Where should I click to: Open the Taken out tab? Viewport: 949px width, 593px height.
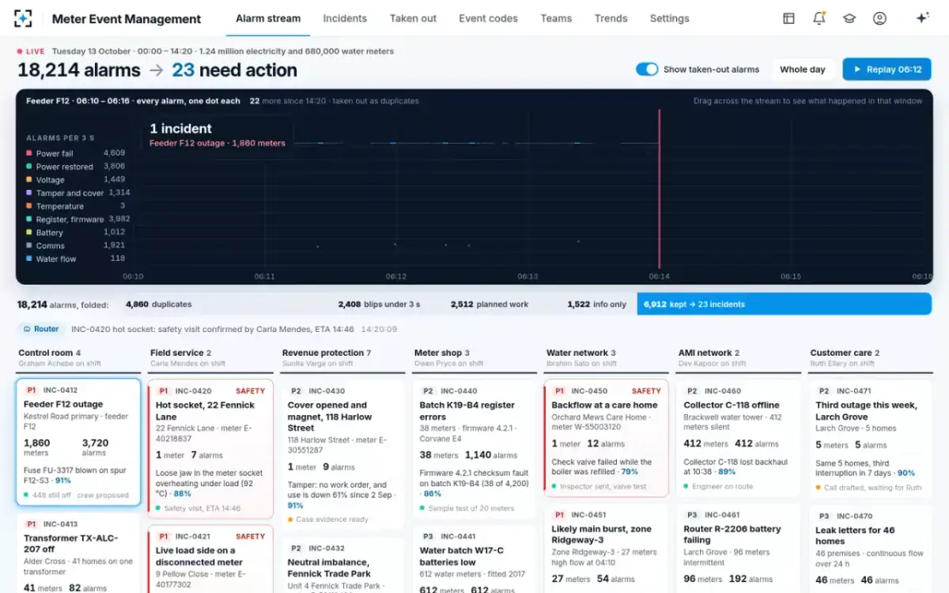click(413, 18)
